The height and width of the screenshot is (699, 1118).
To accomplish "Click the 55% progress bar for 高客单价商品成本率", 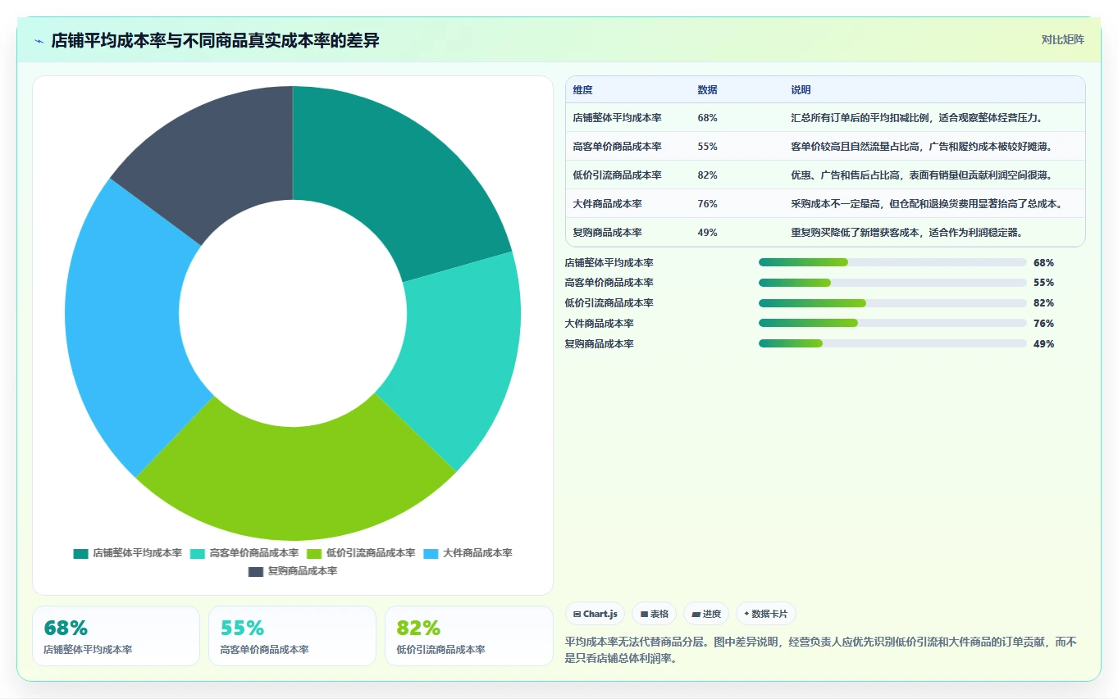I will pos(892,283).
